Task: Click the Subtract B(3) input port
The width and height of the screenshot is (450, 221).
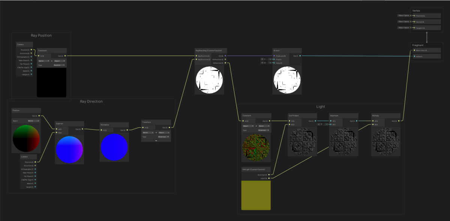Action: click(x=56, y=132)
